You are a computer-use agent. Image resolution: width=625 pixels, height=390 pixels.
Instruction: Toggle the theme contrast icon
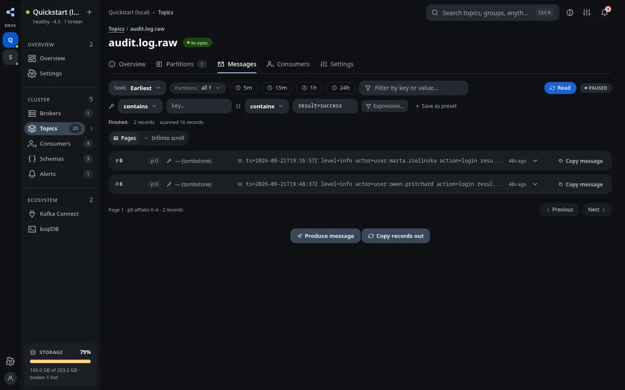click(570, 13)
